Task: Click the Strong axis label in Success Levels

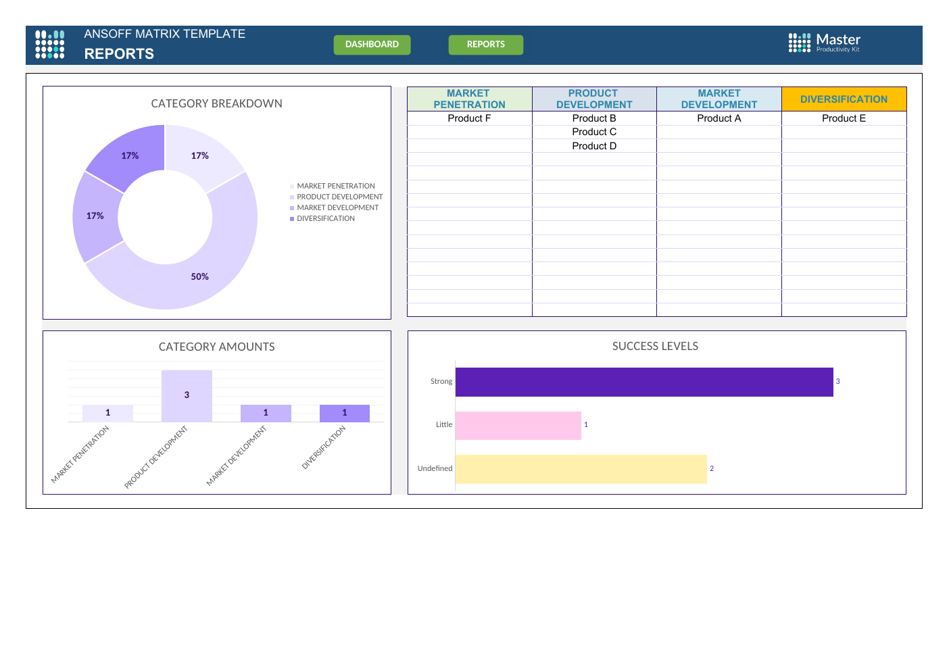Action: 441,382
